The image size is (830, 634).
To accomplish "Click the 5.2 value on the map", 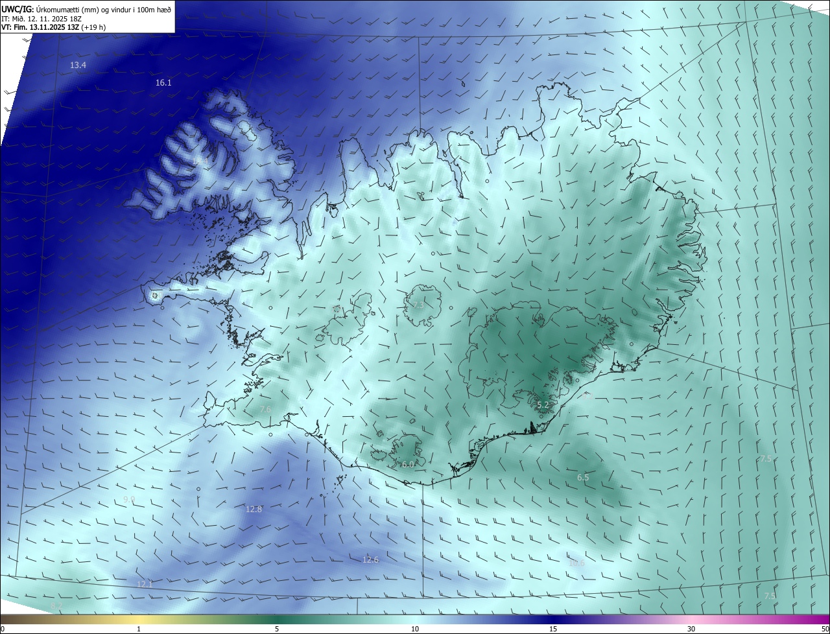I will [543, 405].
